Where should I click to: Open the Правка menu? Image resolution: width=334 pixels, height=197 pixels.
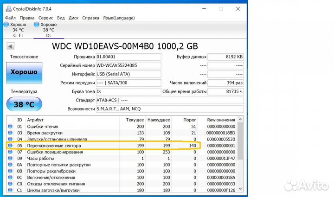tap(27, 18)
